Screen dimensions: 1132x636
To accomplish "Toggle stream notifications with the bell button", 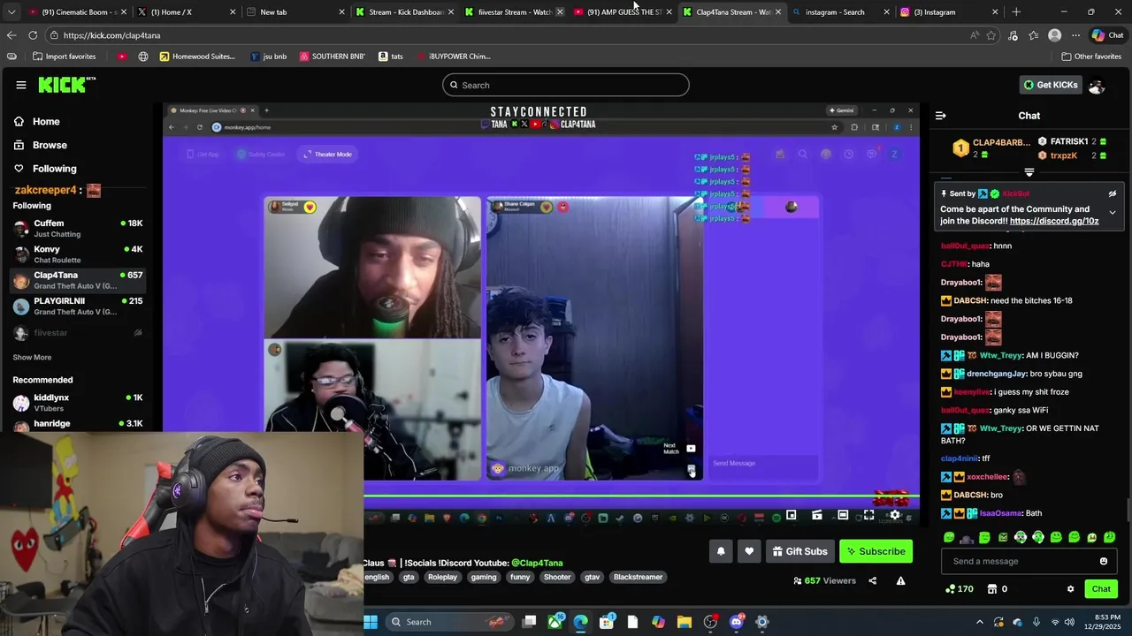I will click(x=721, y=551).
